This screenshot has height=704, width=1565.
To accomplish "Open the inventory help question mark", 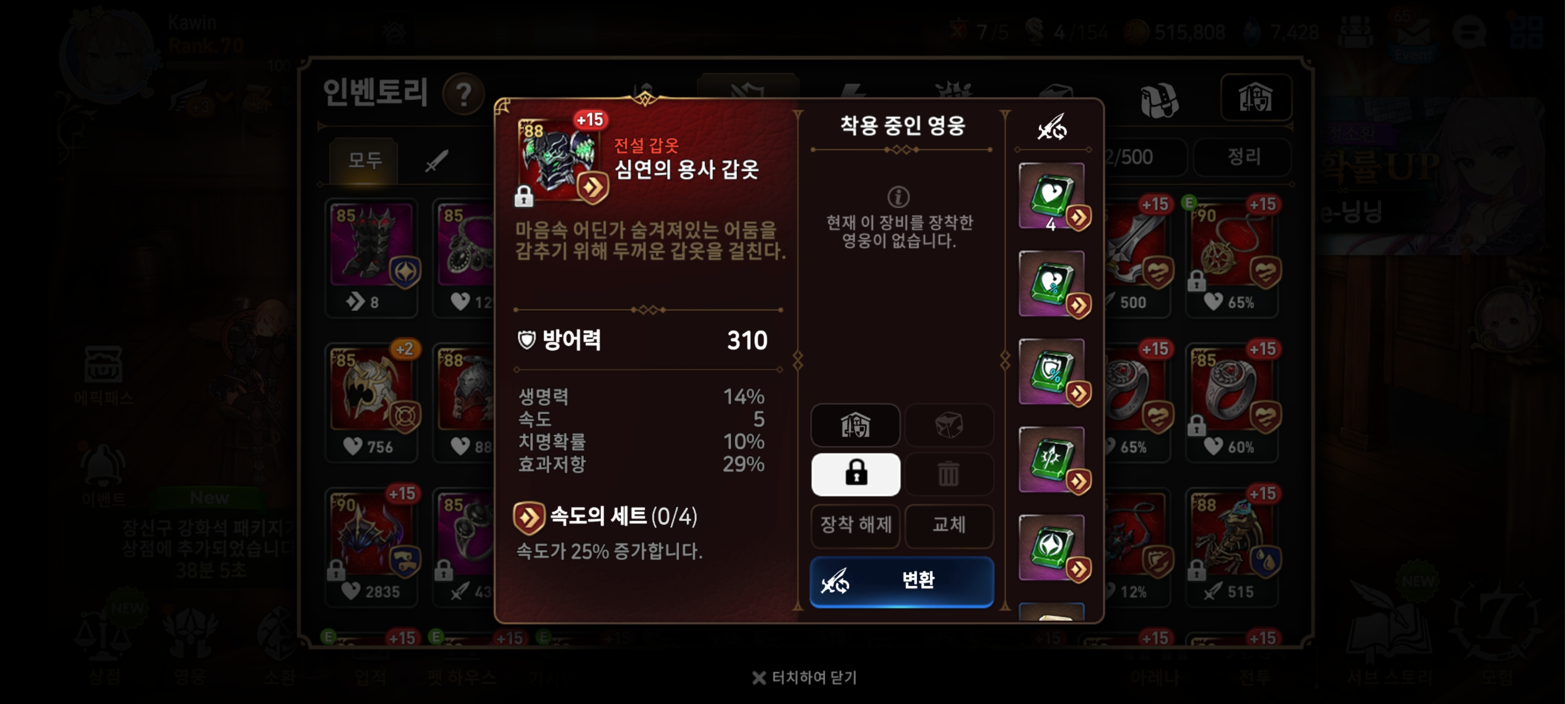I will tap(464, 94).
